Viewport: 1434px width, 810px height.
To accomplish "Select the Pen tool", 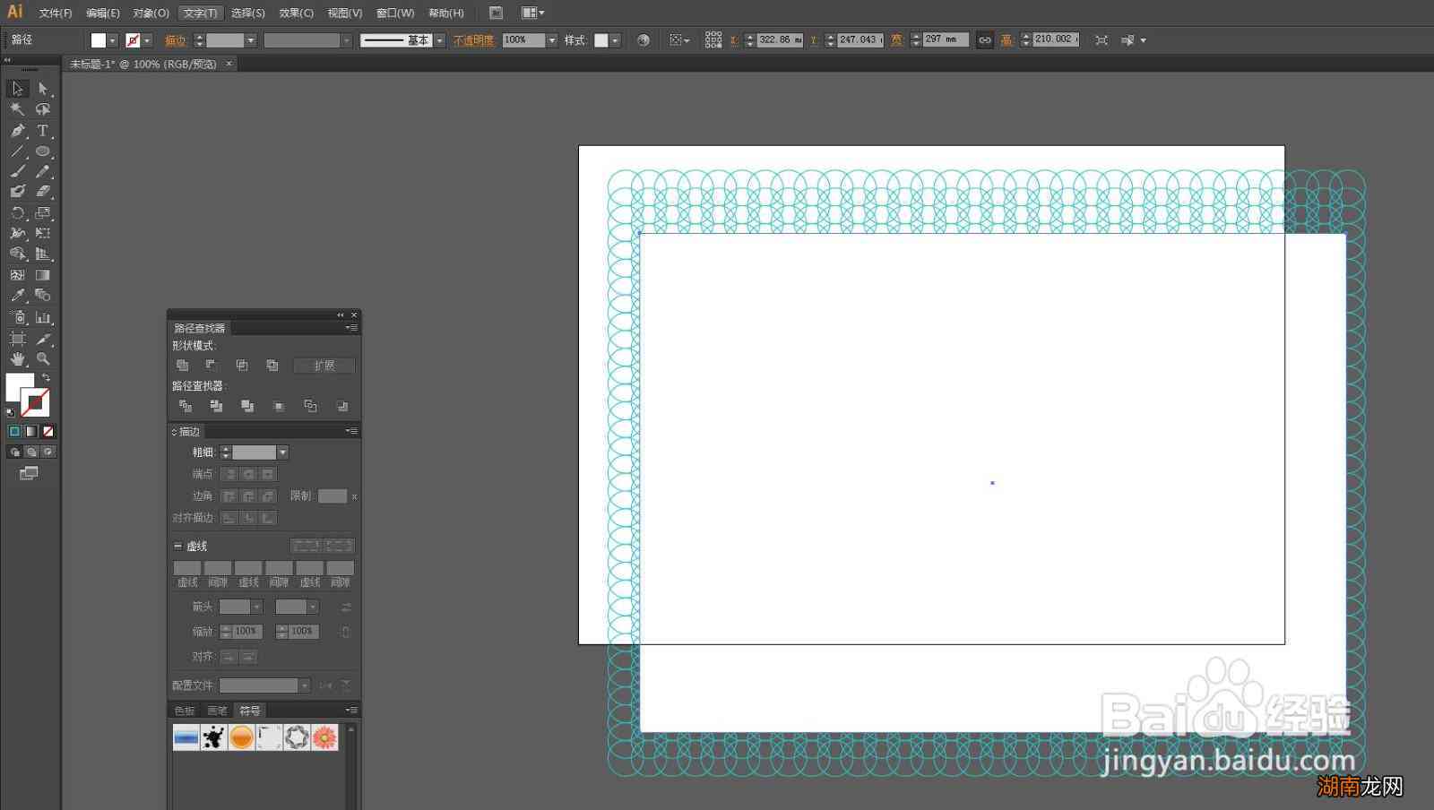I will pyautogui.click(x=17, y=131).
